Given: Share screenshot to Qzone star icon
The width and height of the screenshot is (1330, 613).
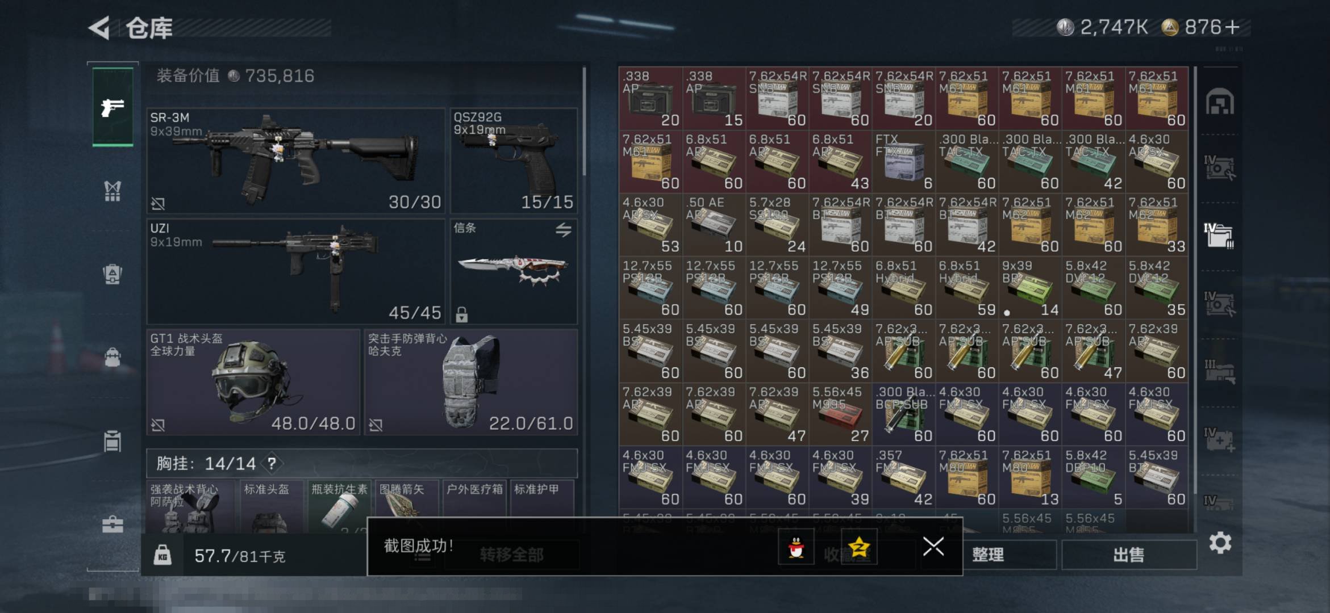Looking at the screenshot, I should pos(859,548).
